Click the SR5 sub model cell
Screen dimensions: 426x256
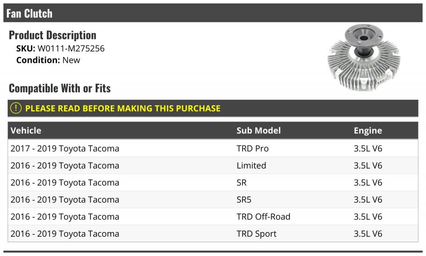pos(244,200)
